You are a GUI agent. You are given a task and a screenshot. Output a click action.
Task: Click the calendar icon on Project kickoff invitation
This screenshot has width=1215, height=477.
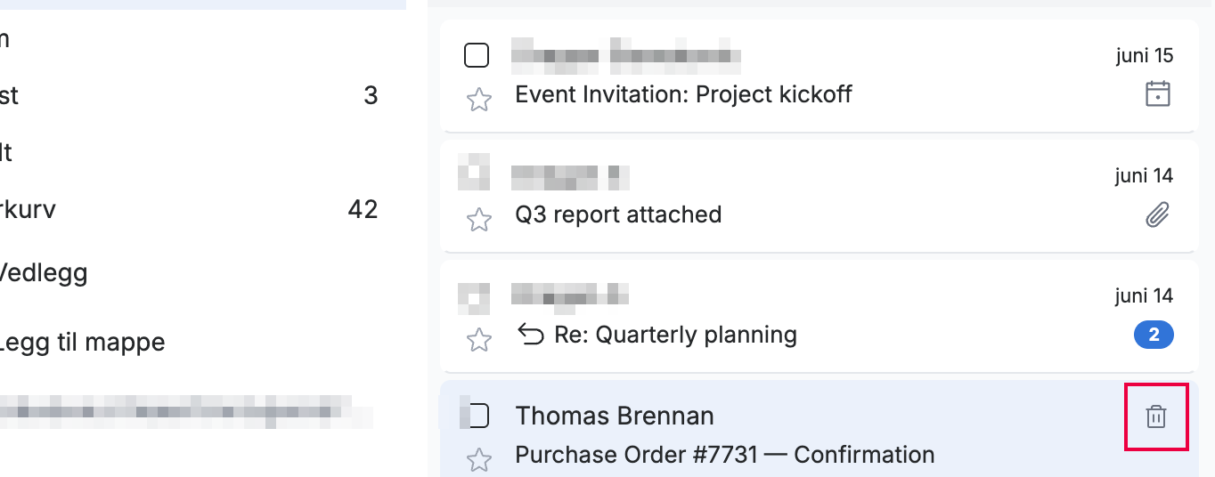coord(1157,93)
